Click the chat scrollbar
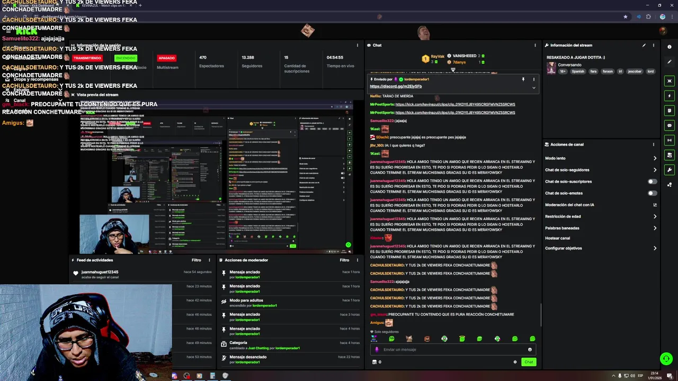The height and width of the screenshot is (381, 678). 540,315
